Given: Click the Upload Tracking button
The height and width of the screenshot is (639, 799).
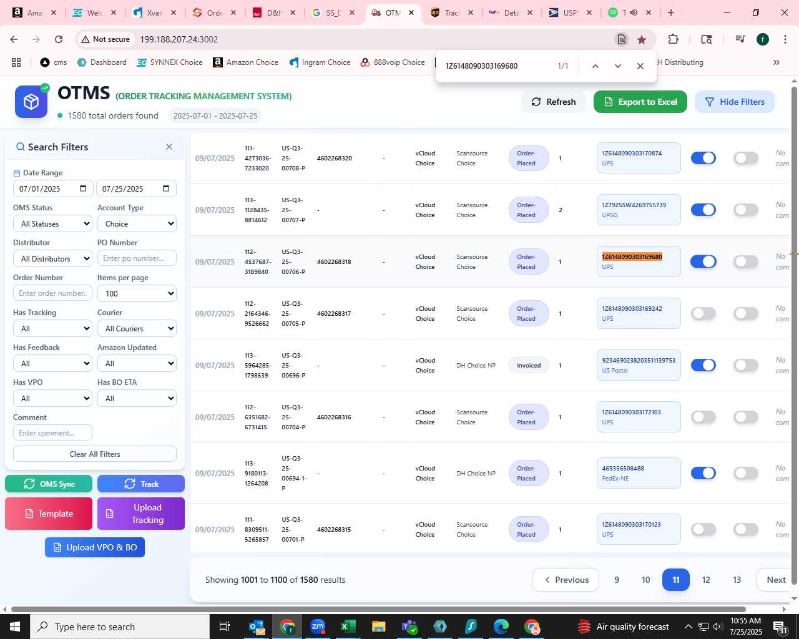Looking at the screenshot, I should [141, 514].
